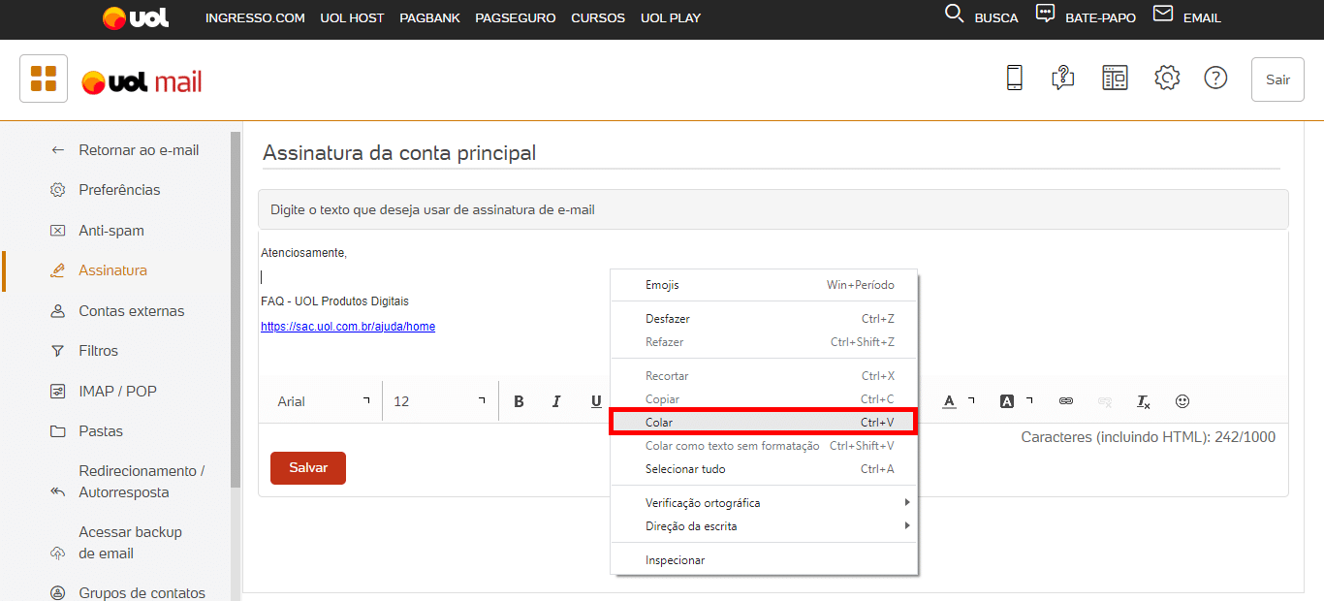Screen dimensions: 1324x601
Task: Open Preferências in sidebar
Action: point(105,190)
